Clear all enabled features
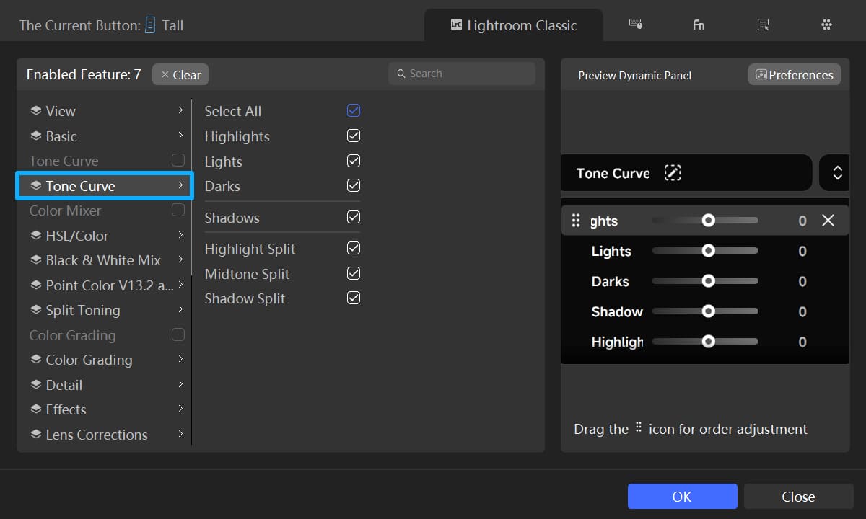The height and width of the screenshot is (519, 866). [180, 74]
